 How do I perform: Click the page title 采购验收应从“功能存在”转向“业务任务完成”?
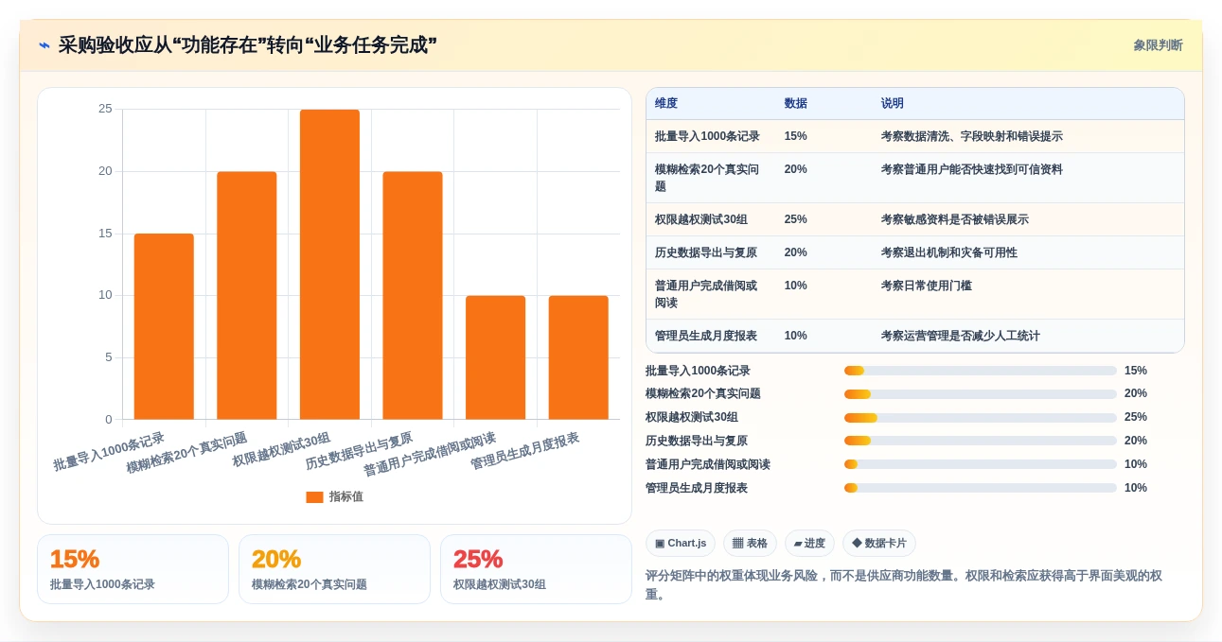(x=248, y=45)
